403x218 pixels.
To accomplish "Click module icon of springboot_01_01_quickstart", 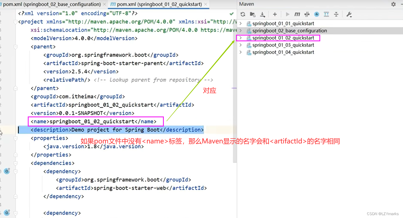I will coord(249,24).
